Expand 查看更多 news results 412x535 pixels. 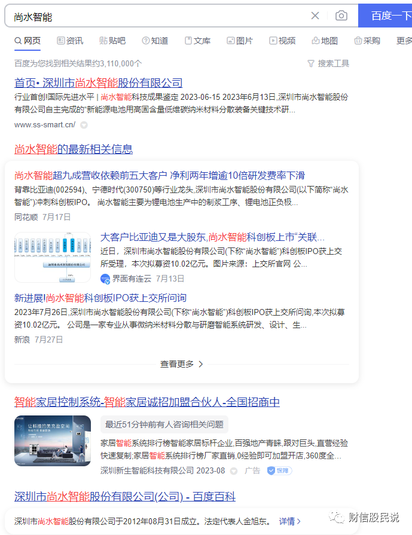182,365
